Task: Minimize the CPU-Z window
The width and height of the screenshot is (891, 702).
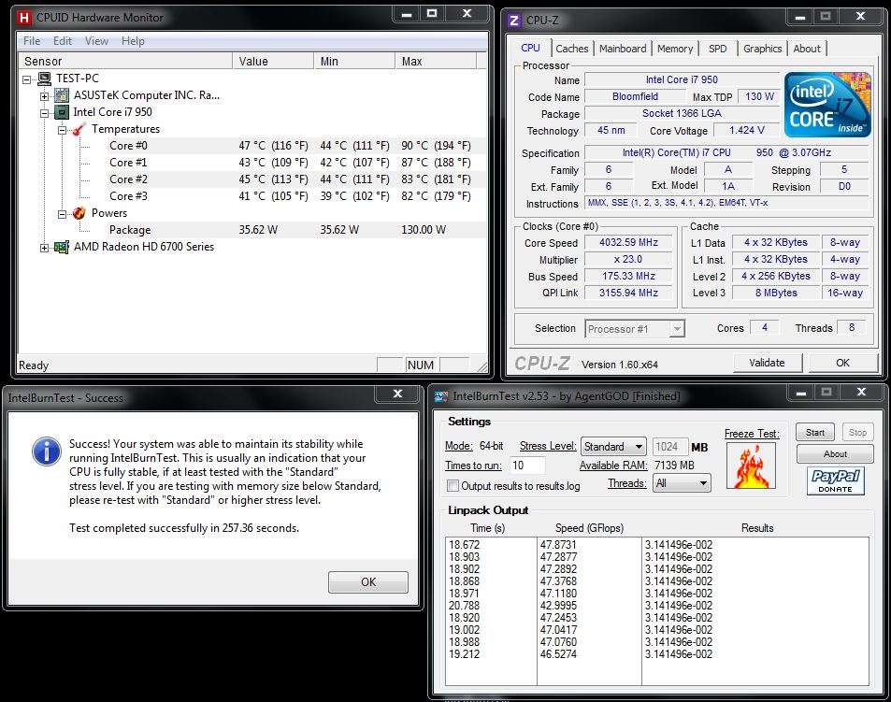Action: pyautogui.click(x=800, y=17)
